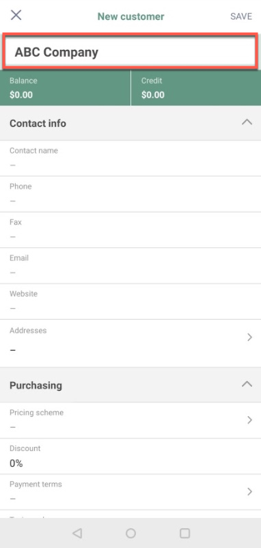
Task: Tap the Android back navigation icon
Action: pyautogui.click(x=77, y=533)
